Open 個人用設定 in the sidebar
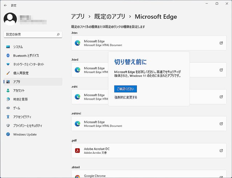 [x=33, y=73]
